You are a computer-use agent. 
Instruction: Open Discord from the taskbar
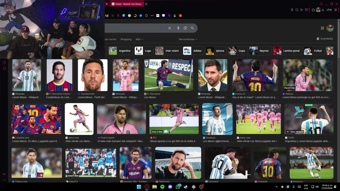170,187
